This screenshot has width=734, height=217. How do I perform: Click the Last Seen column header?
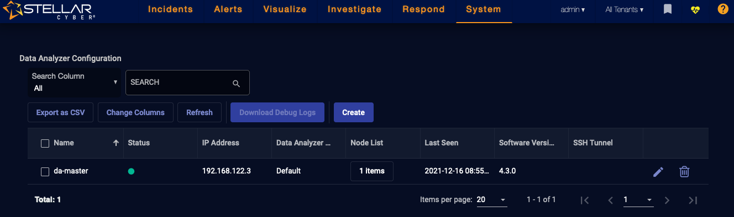click(442, 143)
